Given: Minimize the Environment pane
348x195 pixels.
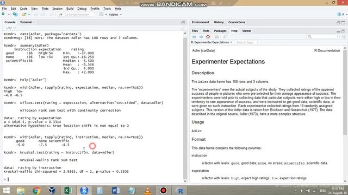Looking at the screenshot, I should click(x=338, y=22).
